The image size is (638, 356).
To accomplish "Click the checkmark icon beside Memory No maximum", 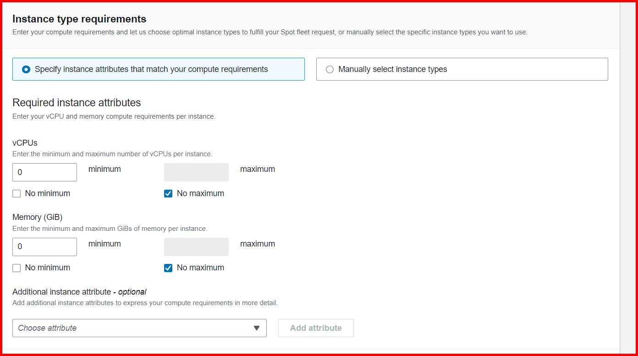I will coord(168,267).
